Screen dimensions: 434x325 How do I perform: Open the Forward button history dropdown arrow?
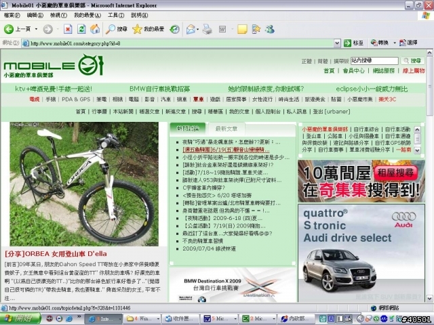[58, 29]
